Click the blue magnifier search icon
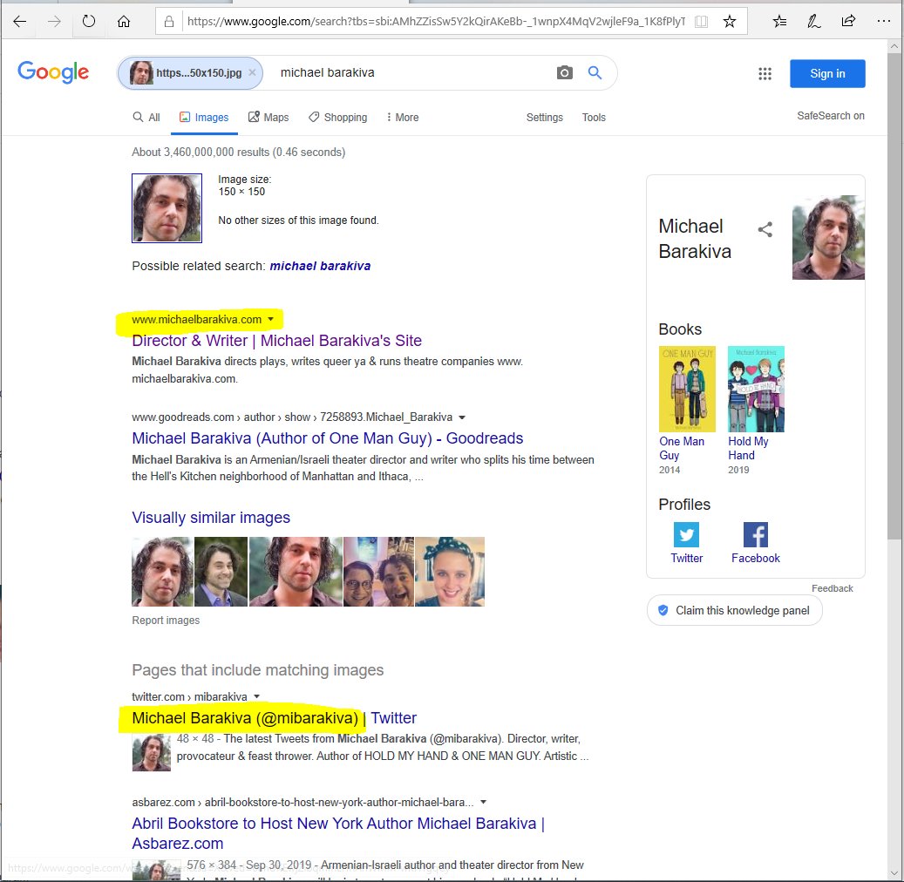The height and width of the screenshot is (882, 904). pos(595,72)
